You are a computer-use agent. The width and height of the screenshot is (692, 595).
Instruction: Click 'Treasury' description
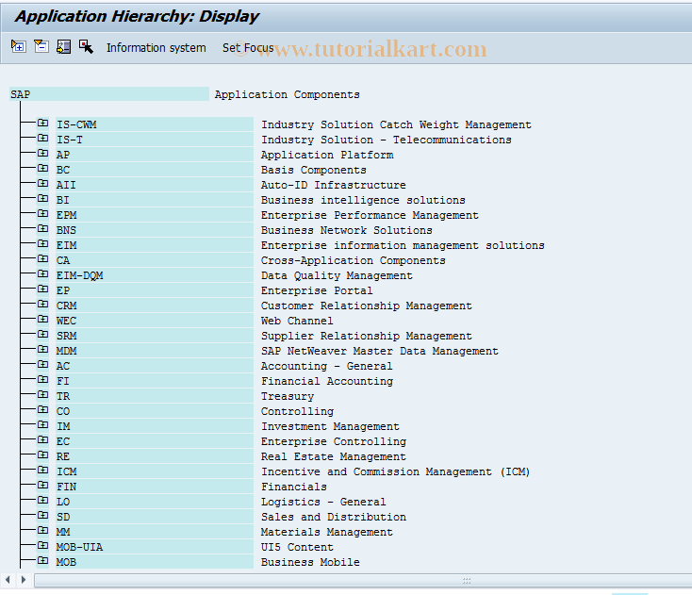pos(288,396)
